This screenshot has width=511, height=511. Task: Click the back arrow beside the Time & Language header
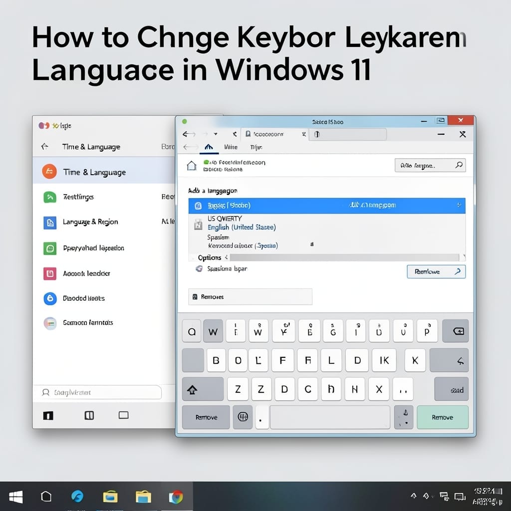(x=44, y=147)
